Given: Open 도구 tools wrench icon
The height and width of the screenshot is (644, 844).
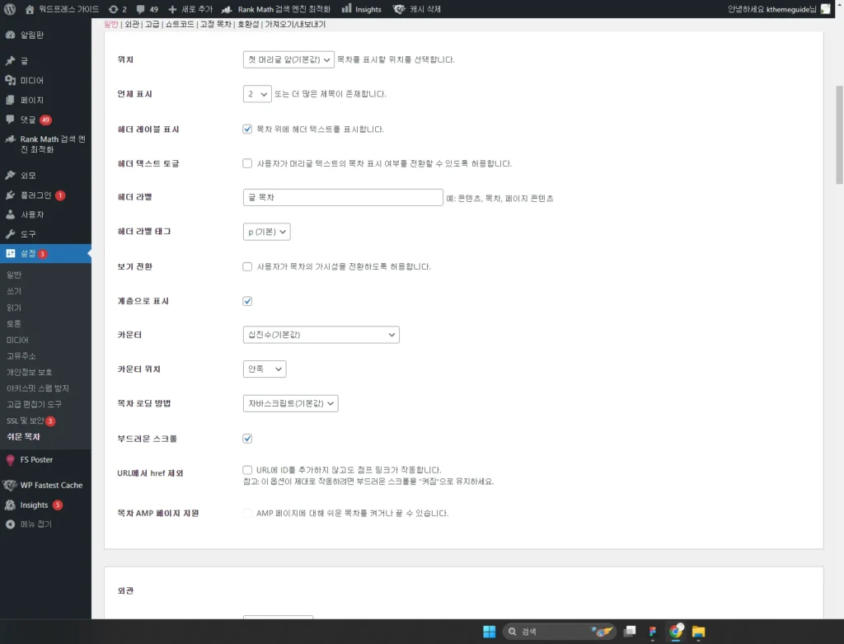Looking at the screenshot, I should click(x=10, y=233).
